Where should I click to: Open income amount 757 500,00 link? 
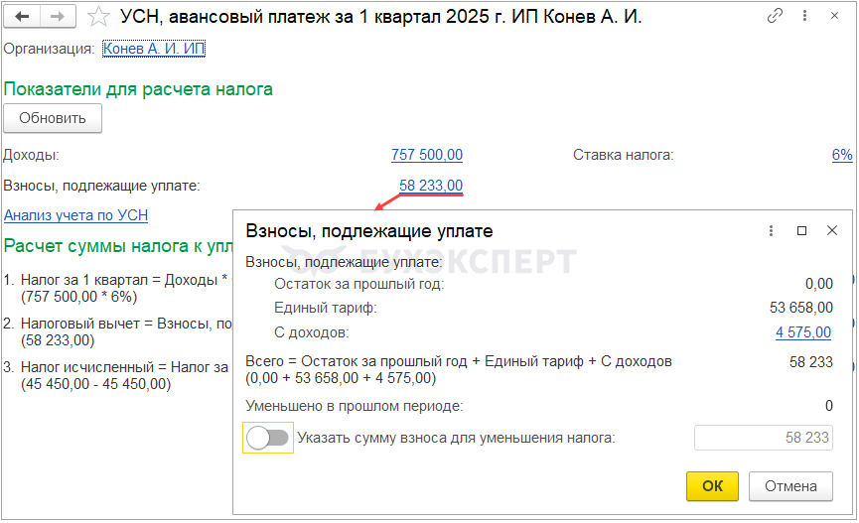427,155
